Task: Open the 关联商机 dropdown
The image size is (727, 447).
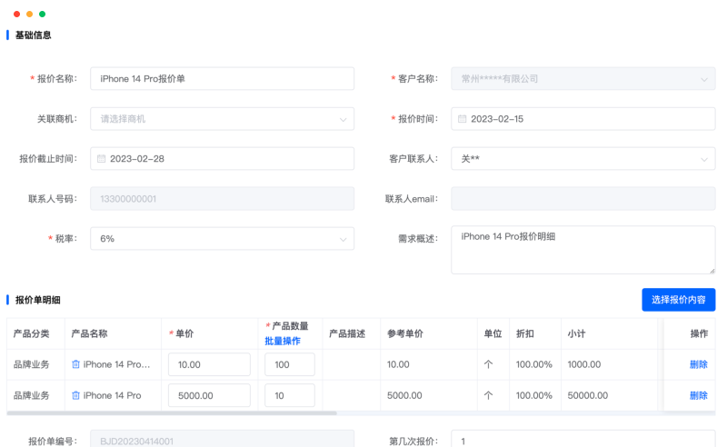Action: coord(222,119)
